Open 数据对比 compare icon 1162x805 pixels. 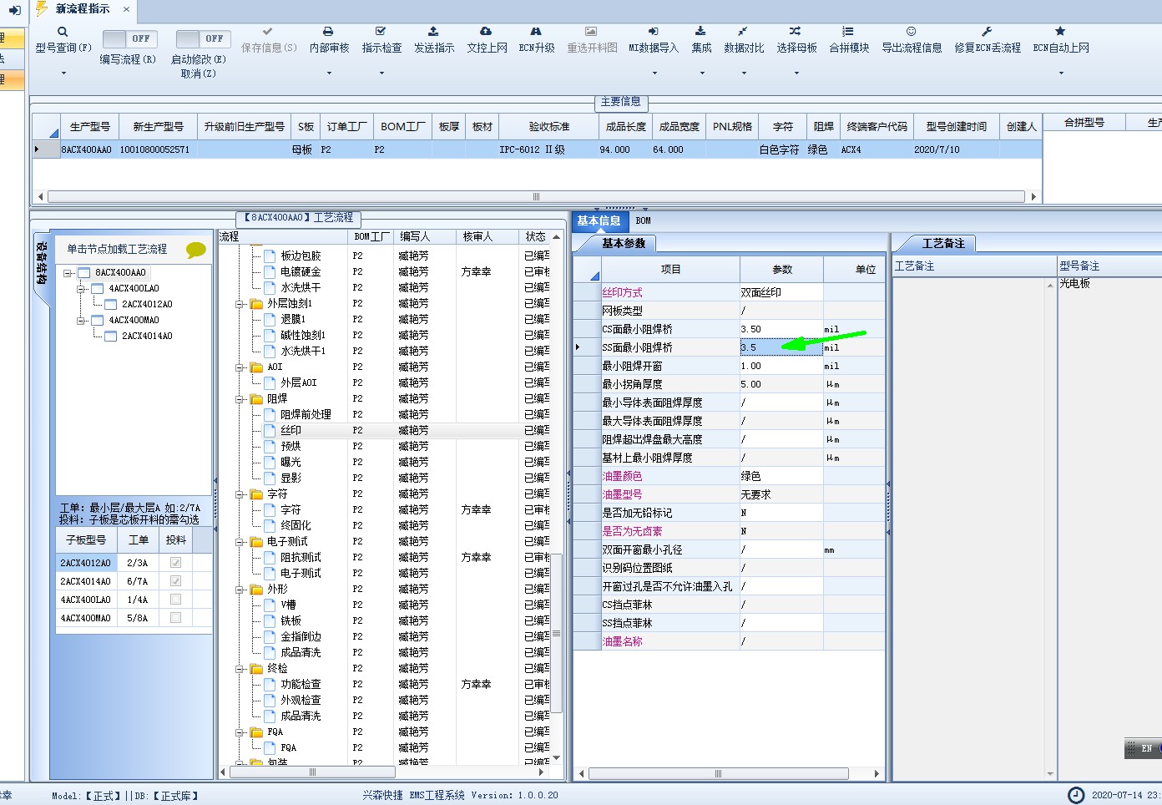coord(743,32)
